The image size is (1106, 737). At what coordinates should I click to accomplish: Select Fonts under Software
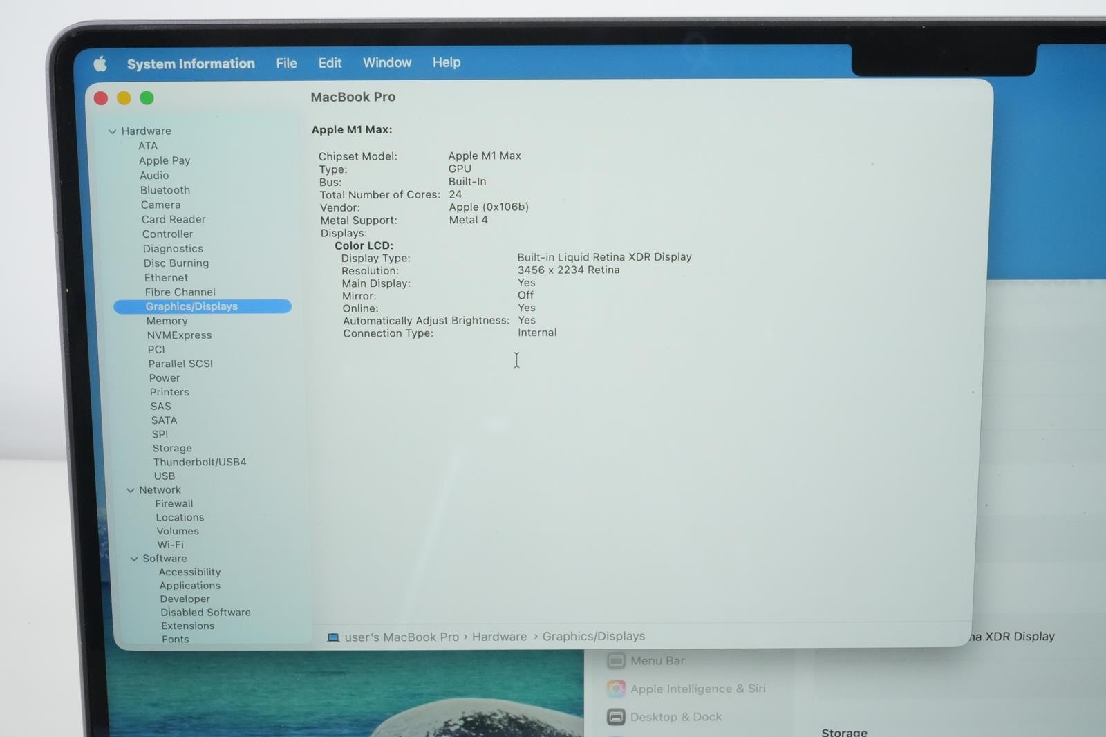coord(175,640)
